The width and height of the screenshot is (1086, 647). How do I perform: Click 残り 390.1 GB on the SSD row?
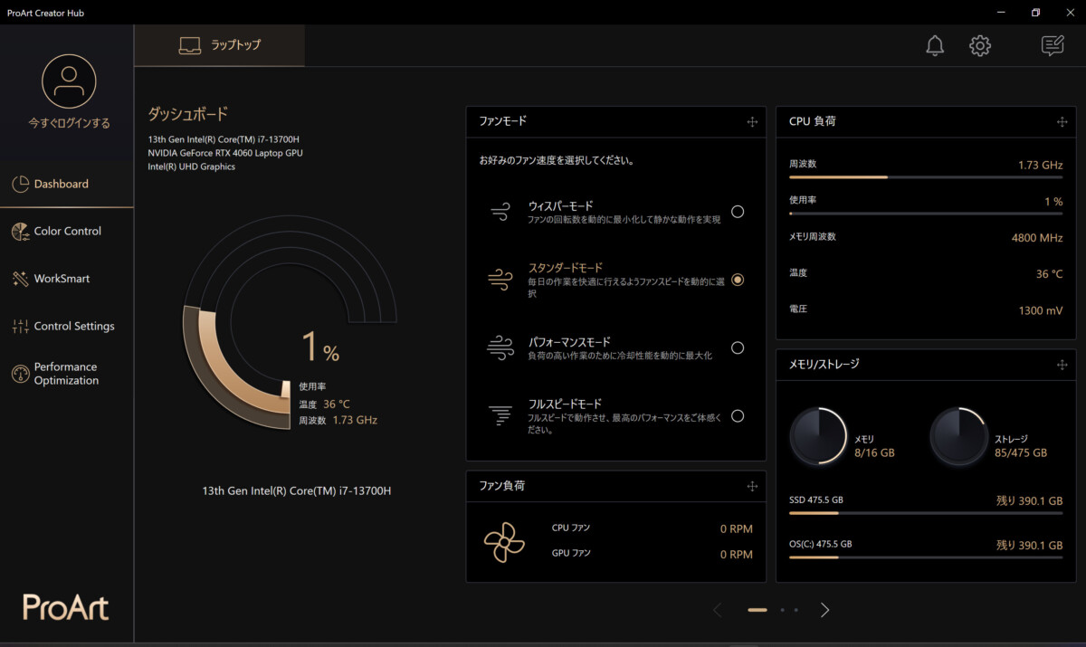(1029, 500)
